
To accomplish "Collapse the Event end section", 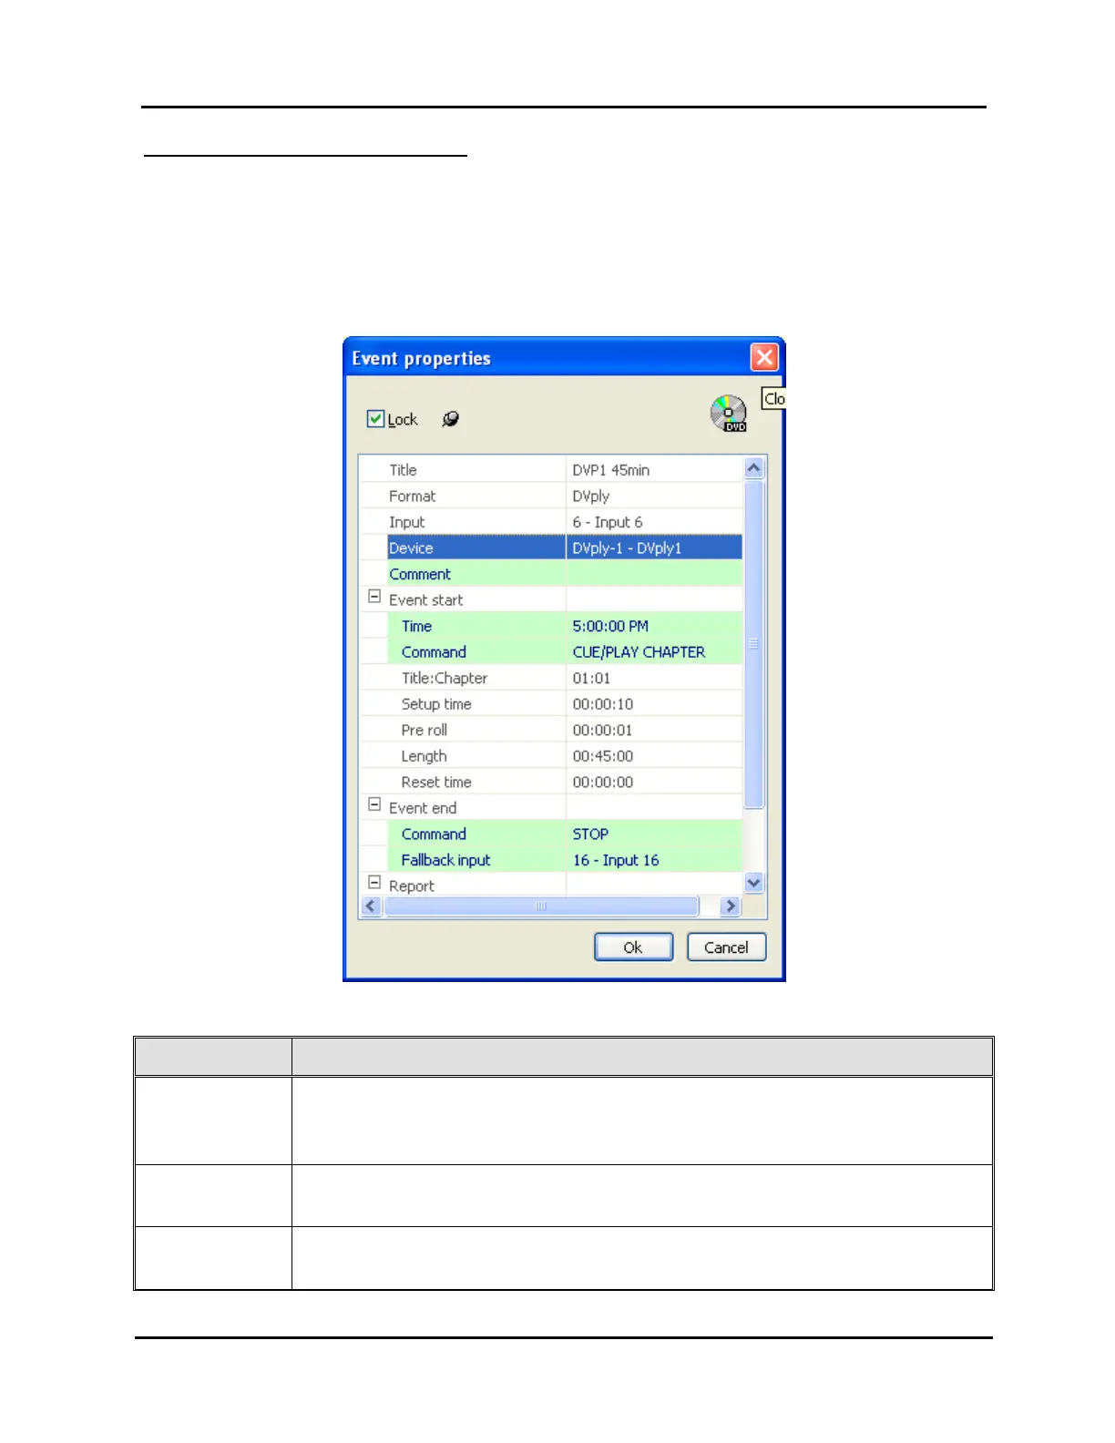I will (373, 804).
